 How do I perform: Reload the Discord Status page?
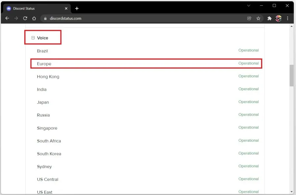point(25,18)
